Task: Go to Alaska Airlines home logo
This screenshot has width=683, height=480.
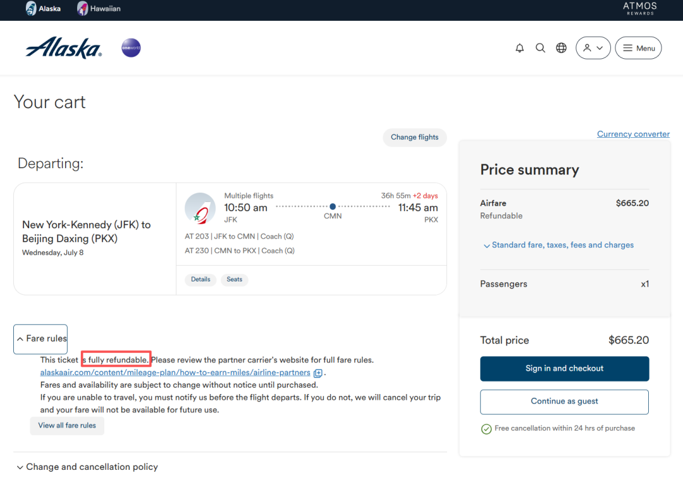Action: (63, 48)
